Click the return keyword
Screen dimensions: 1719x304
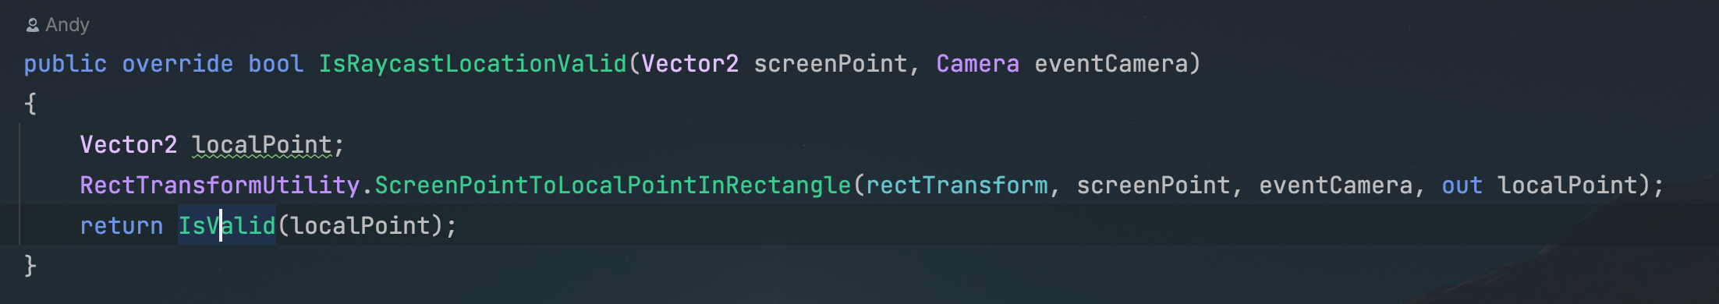point(122,226)
